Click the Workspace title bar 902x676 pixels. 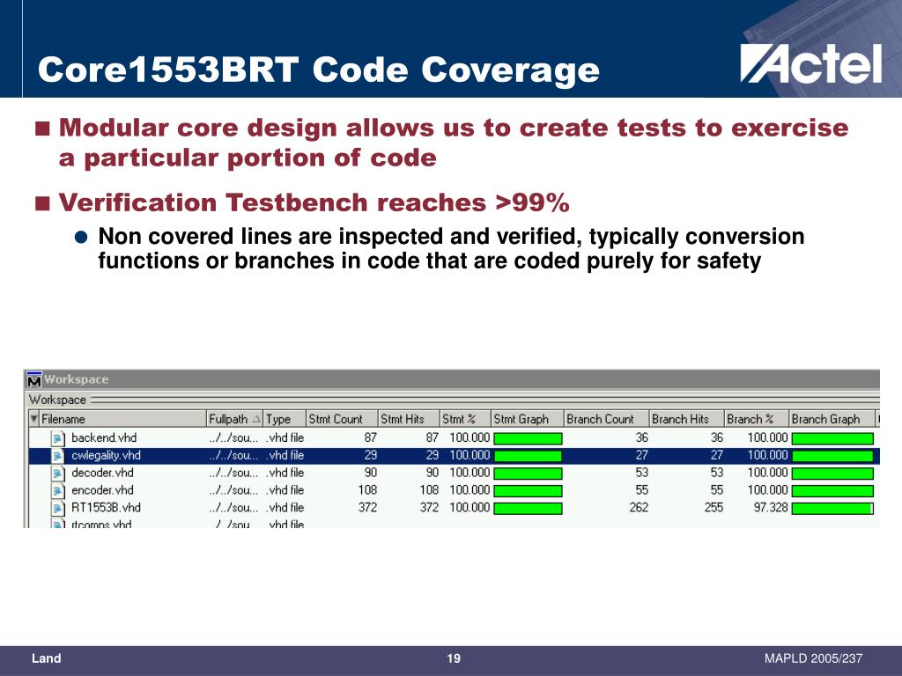tap(452, 379)
